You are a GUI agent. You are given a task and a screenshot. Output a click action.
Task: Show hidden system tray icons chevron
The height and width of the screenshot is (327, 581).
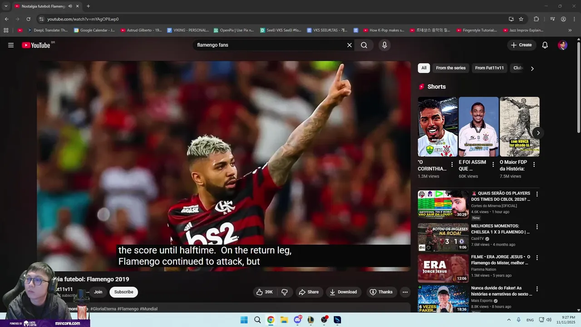[x=509, y=320]
